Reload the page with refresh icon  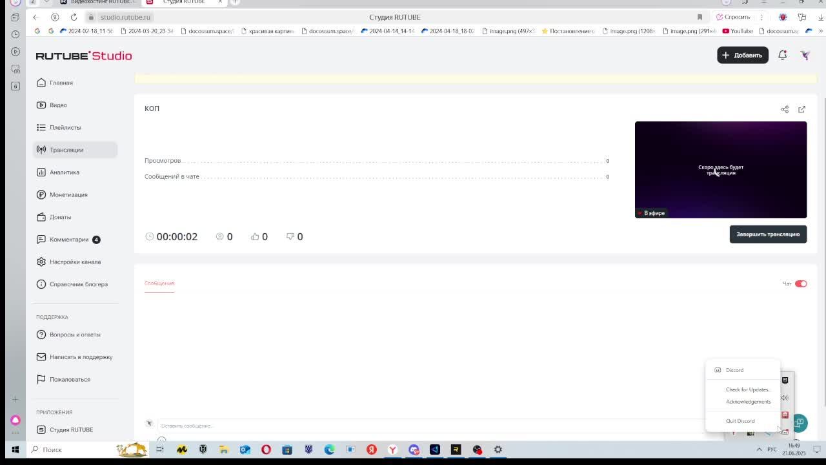[74, 17]
